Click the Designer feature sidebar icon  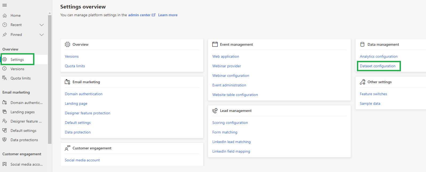click(5, 121)
